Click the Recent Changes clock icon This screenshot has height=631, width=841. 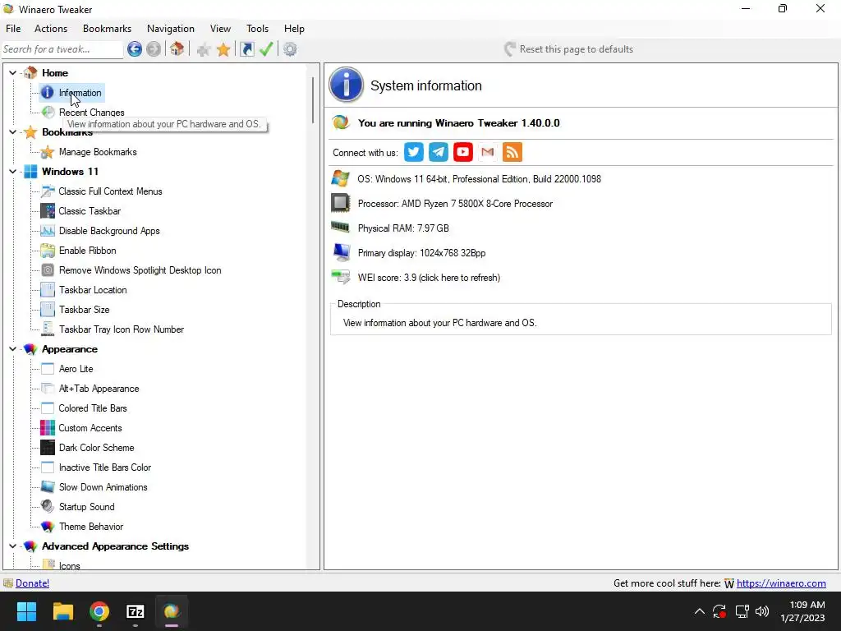[x=48, y=112]
